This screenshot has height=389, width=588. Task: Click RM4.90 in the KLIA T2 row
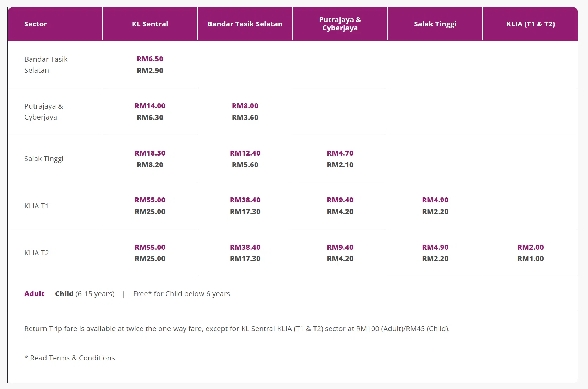click(x=435, y=247)
